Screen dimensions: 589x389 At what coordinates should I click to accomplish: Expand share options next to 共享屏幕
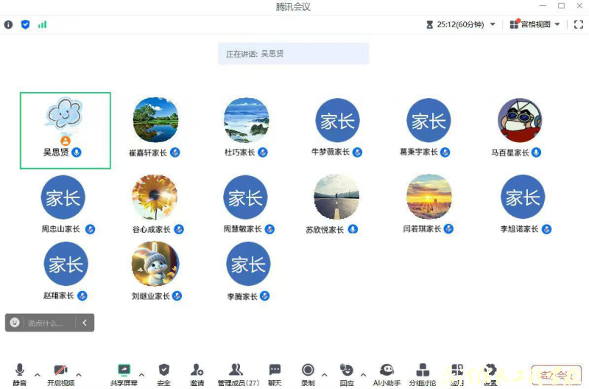pos(141,375)
